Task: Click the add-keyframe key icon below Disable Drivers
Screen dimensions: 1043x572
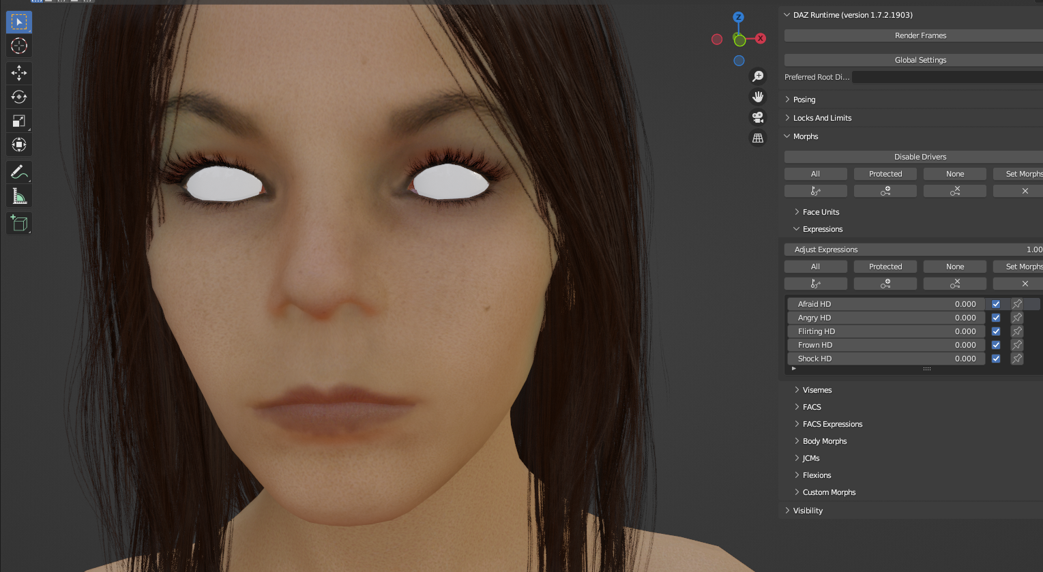Action: click(885, 191)
